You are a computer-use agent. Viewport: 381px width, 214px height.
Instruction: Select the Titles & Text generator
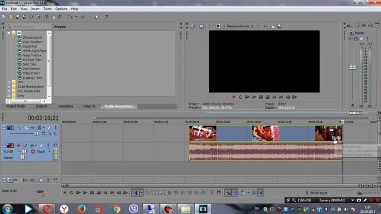(x=31, y=73)
